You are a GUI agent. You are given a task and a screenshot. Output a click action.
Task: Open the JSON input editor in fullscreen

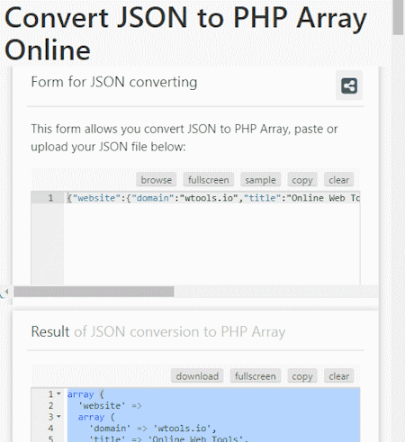[209, 180]
